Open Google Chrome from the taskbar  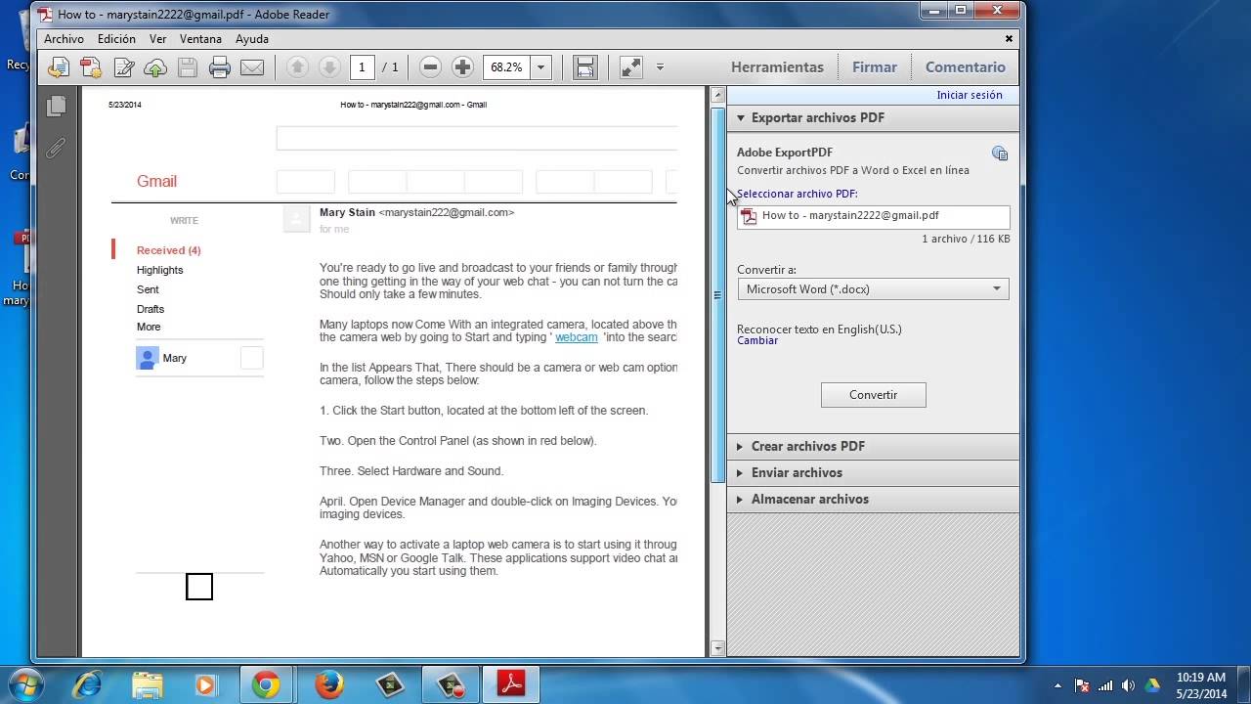265,684
